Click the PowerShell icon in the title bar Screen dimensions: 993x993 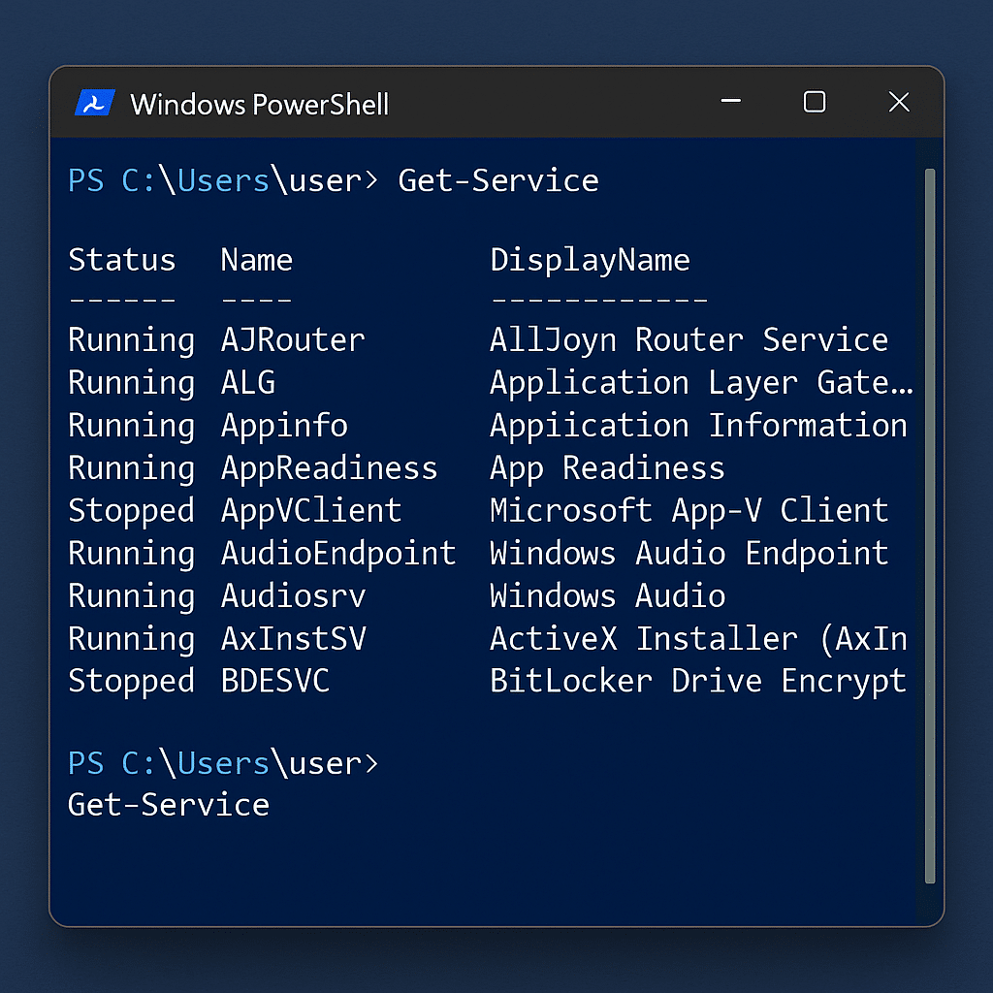tap(95, 103)
